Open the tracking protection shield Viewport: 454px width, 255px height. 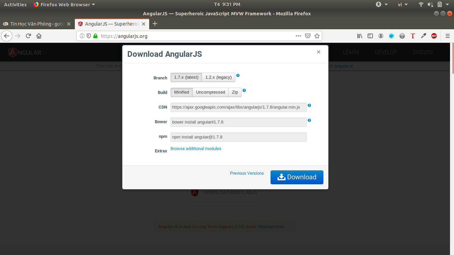pyautogui.click(x=89, y=36)
